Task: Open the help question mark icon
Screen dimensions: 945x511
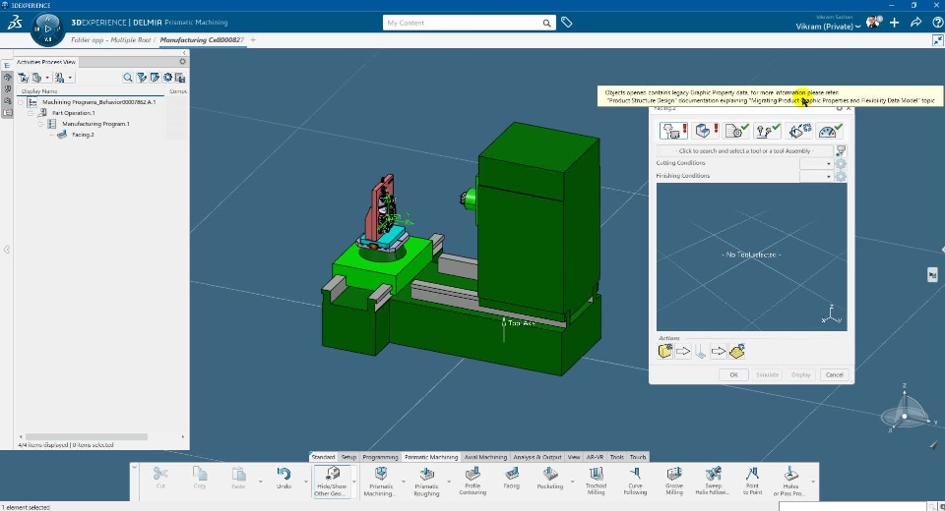Action: pos(938,23)
